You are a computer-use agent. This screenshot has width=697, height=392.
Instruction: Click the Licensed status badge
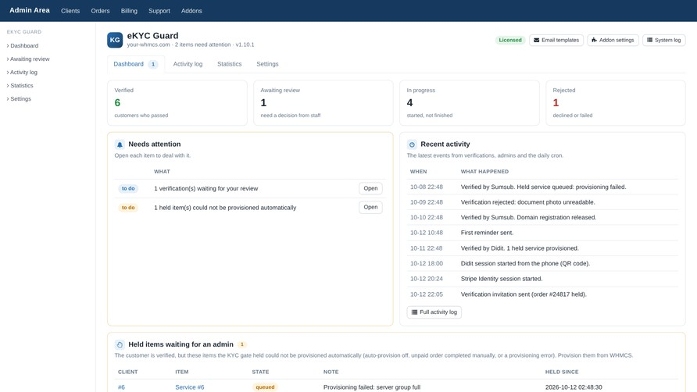click(x=510, y=40)
